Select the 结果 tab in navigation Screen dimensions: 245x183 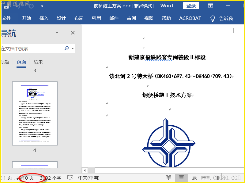pos(38,62)
